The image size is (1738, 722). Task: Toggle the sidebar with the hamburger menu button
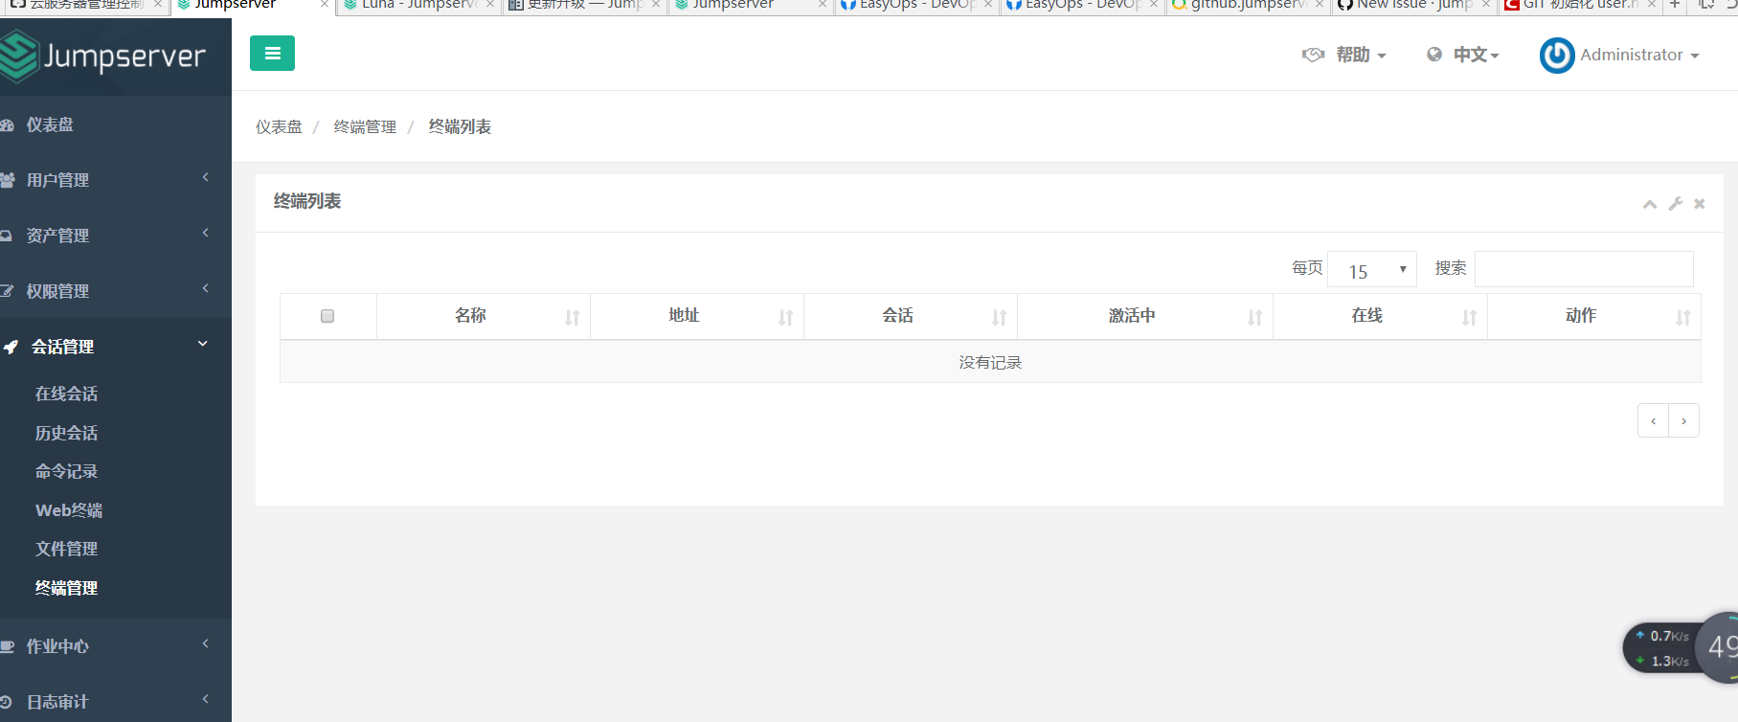(272, 54)
